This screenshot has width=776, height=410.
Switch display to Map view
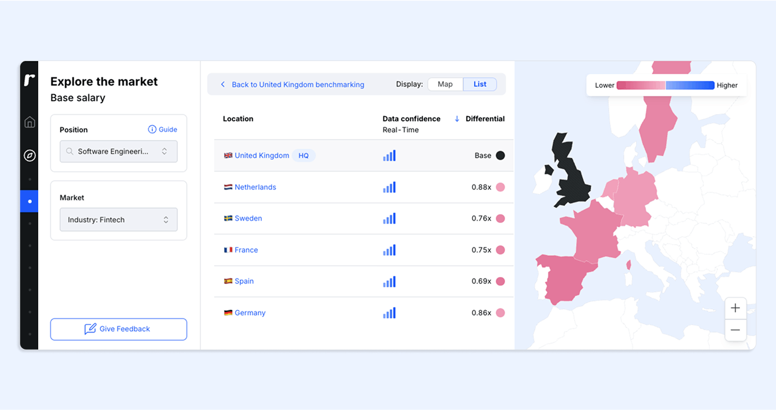pyautogui.click(x=445, y=84)
